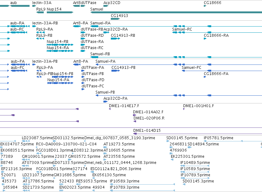Select protein Samuel-PC
This screenshot has width=262, height=192.
(191, 68)
